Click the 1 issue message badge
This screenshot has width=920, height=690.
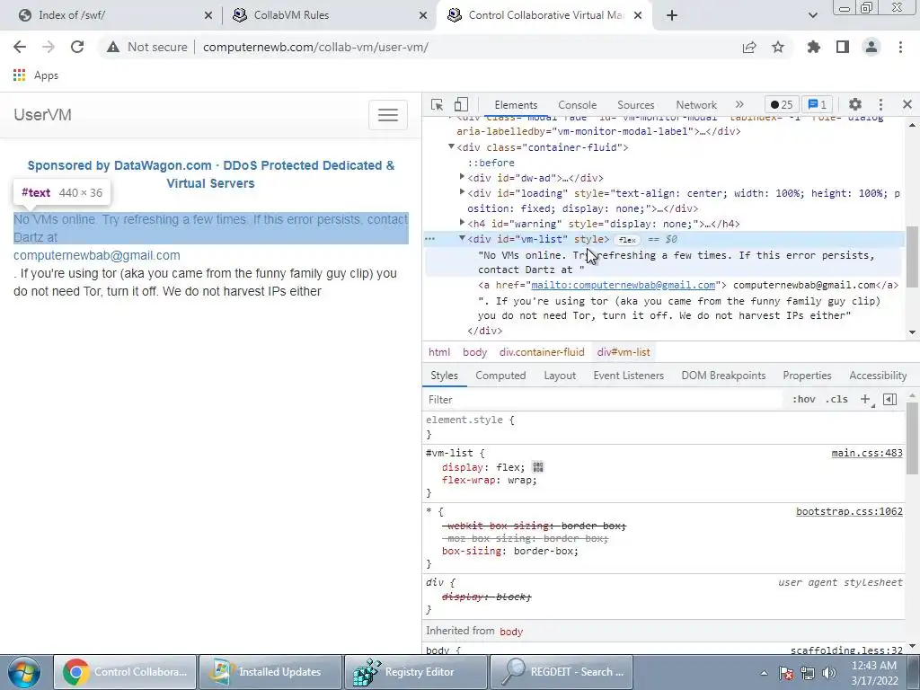point(818,104)
